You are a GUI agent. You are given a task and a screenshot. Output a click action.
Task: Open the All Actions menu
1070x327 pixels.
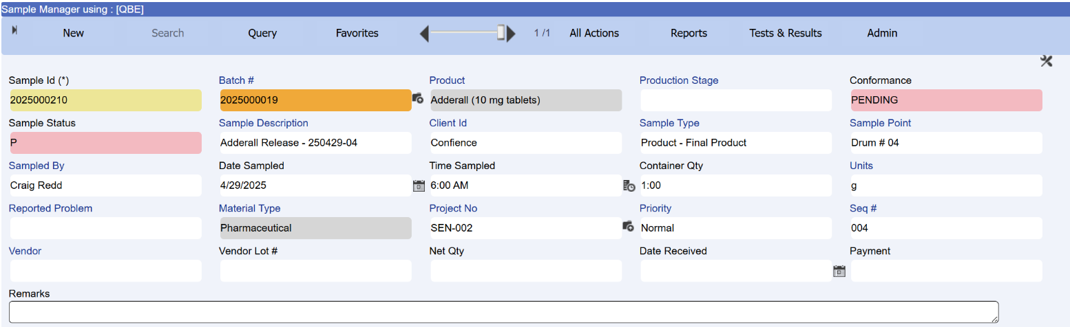pyautogui.click(x=594, y=33)
